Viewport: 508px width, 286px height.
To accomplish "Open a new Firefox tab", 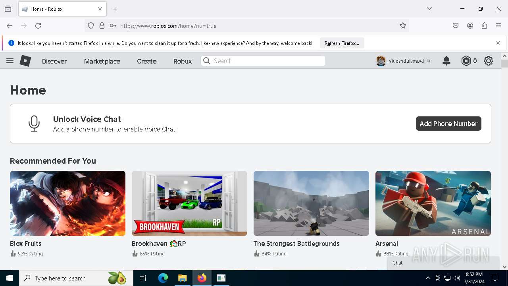I will click(115, 9).
